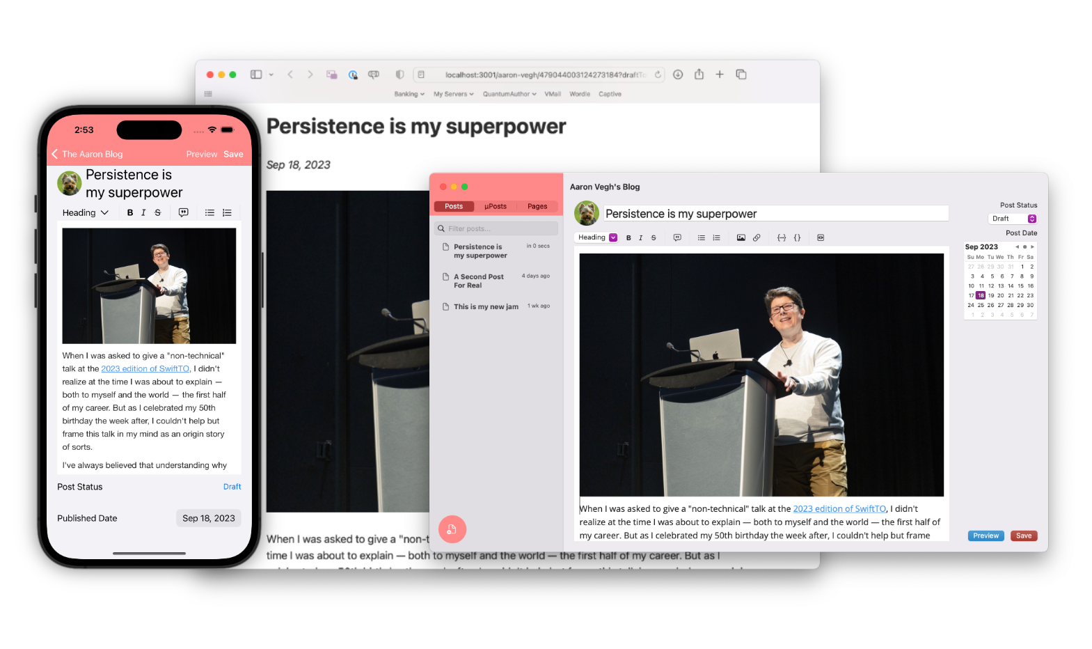Toggle bold formatting in desktop editor

click(x=628, y=237)
